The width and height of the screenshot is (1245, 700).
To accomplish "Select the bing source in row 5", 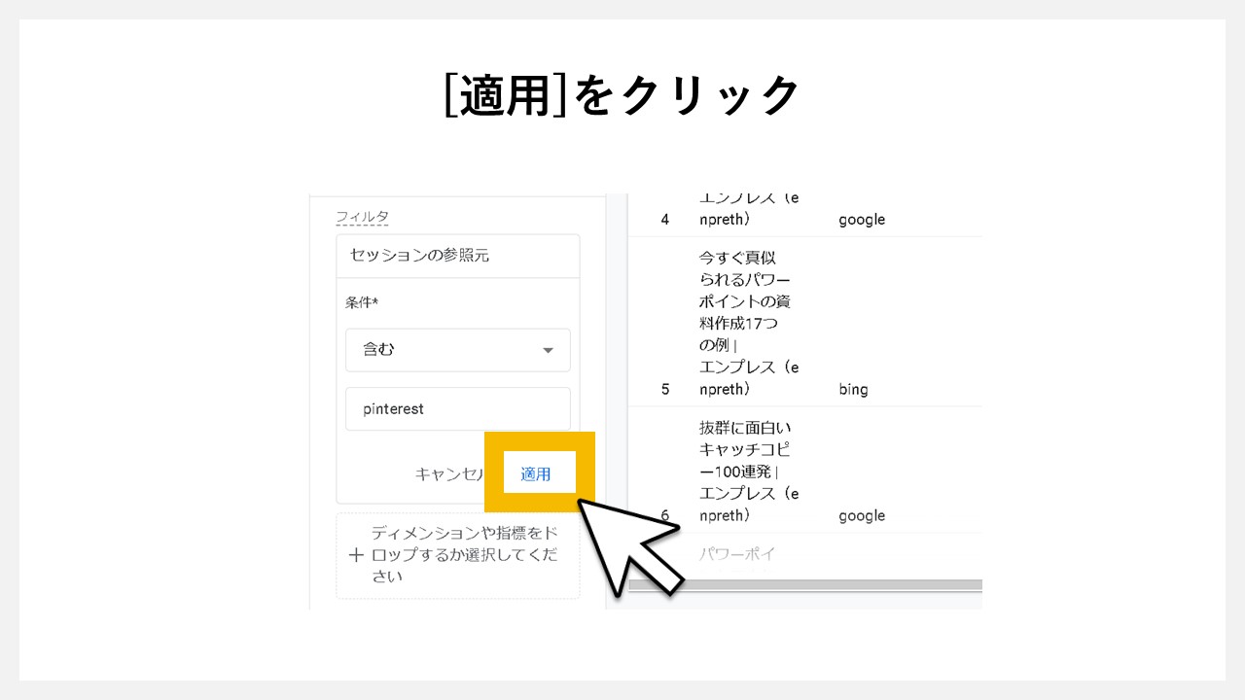I will click(x=854, y=389).
